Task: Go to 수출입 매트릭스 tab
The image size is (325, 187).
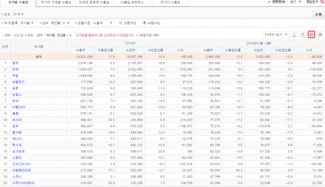Action: tap(132, 3)
